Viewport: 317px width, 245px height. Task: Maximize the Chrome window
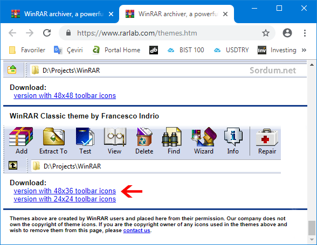(x=279, y=8)
